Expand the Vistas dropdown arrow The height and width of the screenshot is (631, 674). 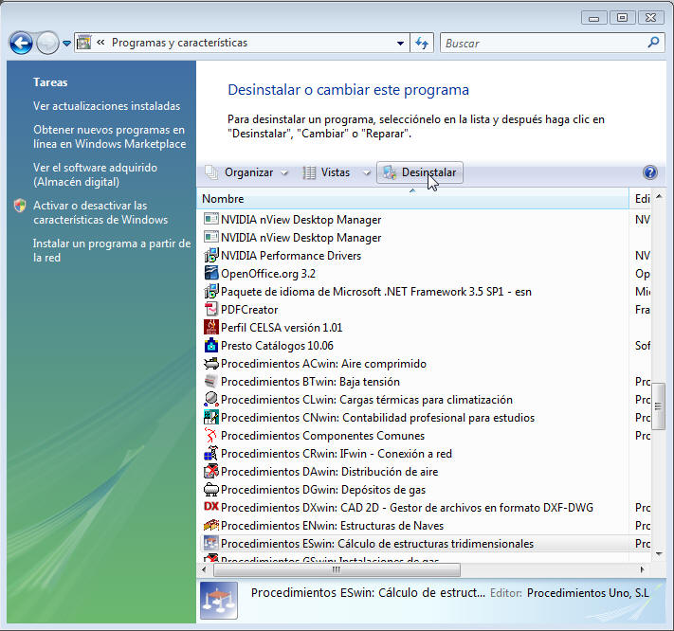tap(367, 172)
